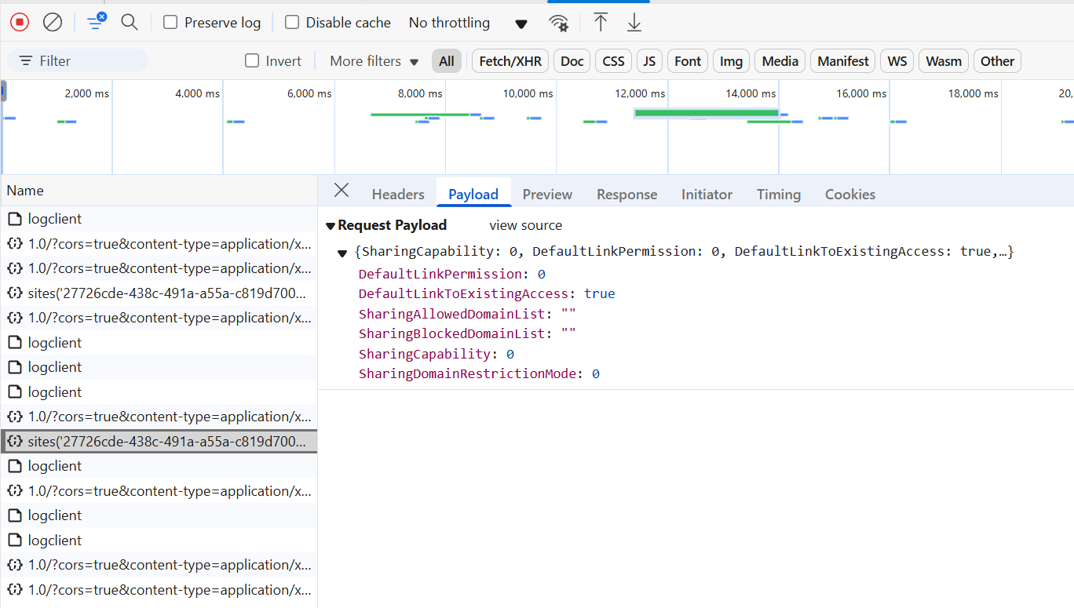Click the filter toggle funnel icon
1074x608 pixels.
96,23
